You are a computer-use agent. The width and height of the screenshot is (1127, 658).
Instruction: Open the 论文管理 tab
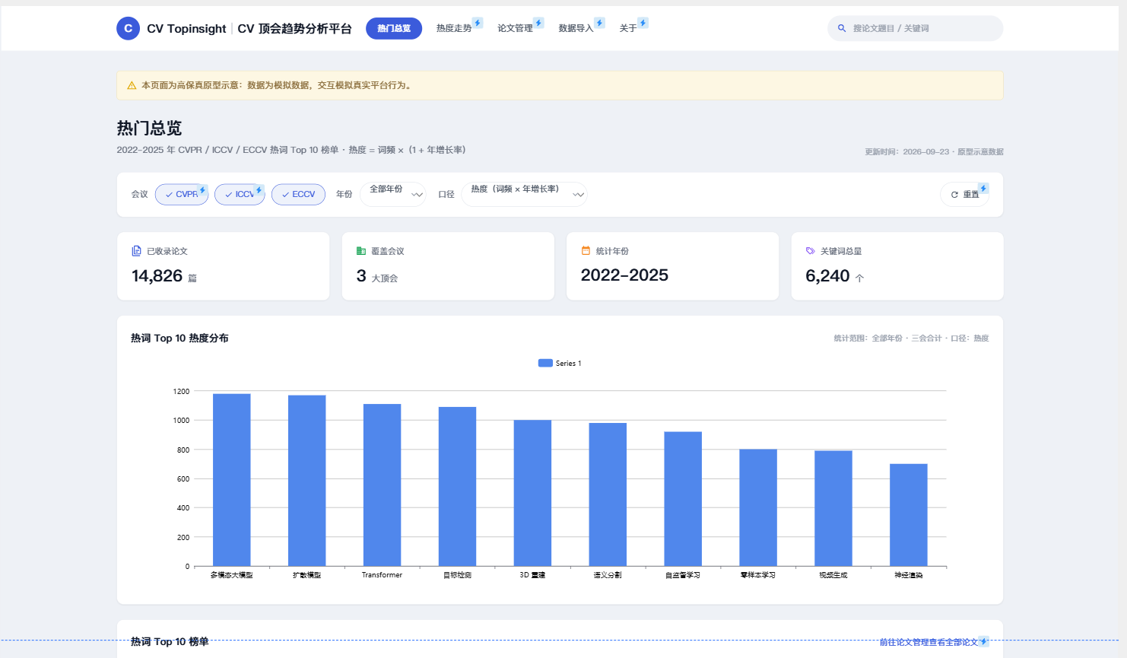516,28
